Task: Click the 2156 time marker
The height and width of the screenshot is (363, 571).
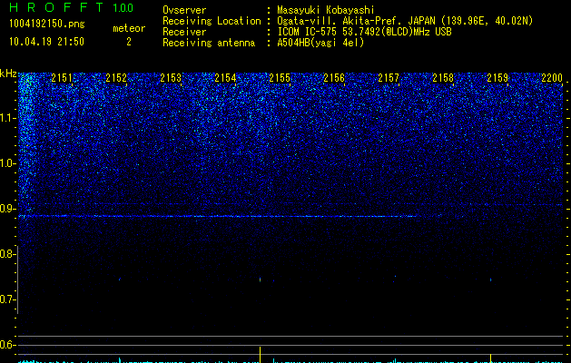Action: pos(334,78)
